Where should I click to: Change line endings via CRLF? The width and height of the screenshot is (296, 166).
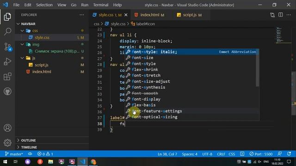(x=221, y=154)
